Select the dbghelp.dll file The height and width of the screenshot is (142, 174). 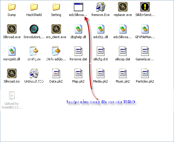tap(78, 29)
